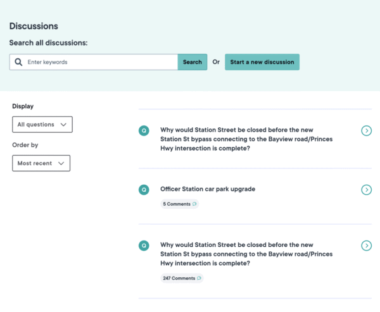This screenshot has height=312, width=380.
Task: Expand the Most recent order dropdown
Action: 41,163
